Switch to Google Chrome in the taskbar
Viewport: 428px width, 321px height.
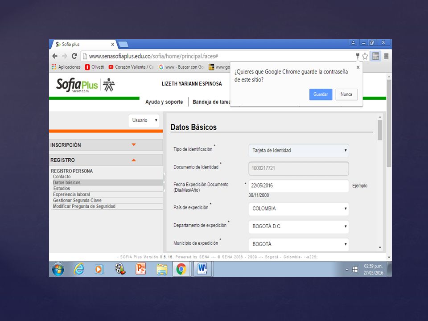181,269
